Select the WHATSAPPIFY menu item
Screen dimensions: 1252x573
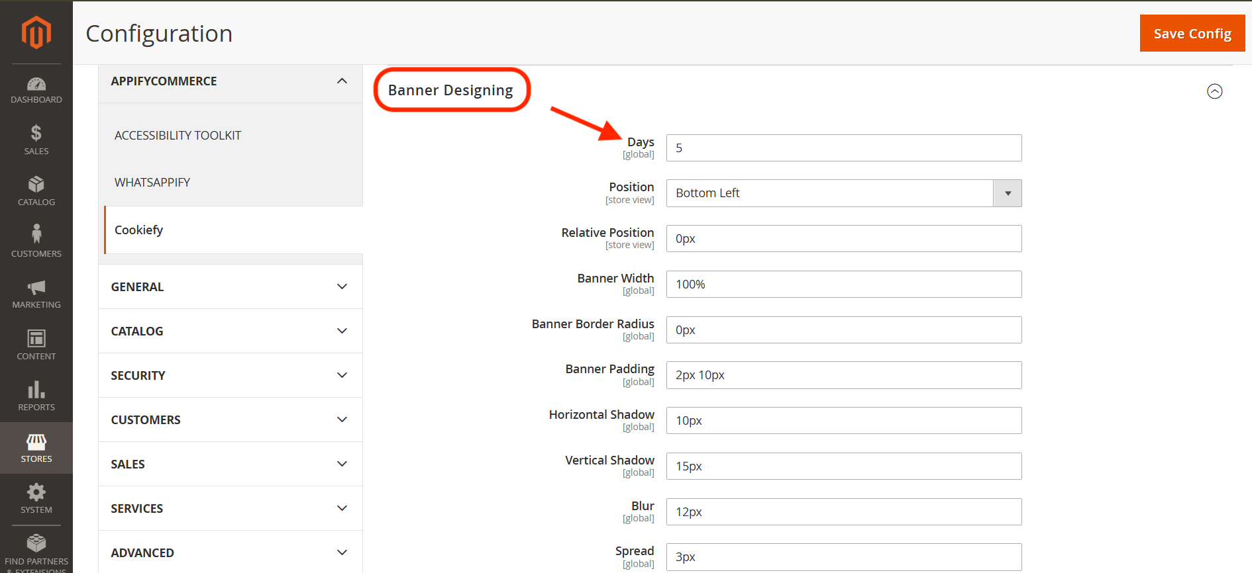(x=152, y=183)
